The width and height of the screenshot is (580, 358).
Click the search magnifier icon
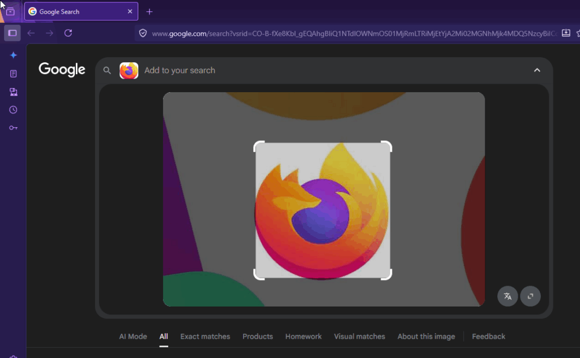[x=107, y=70]
